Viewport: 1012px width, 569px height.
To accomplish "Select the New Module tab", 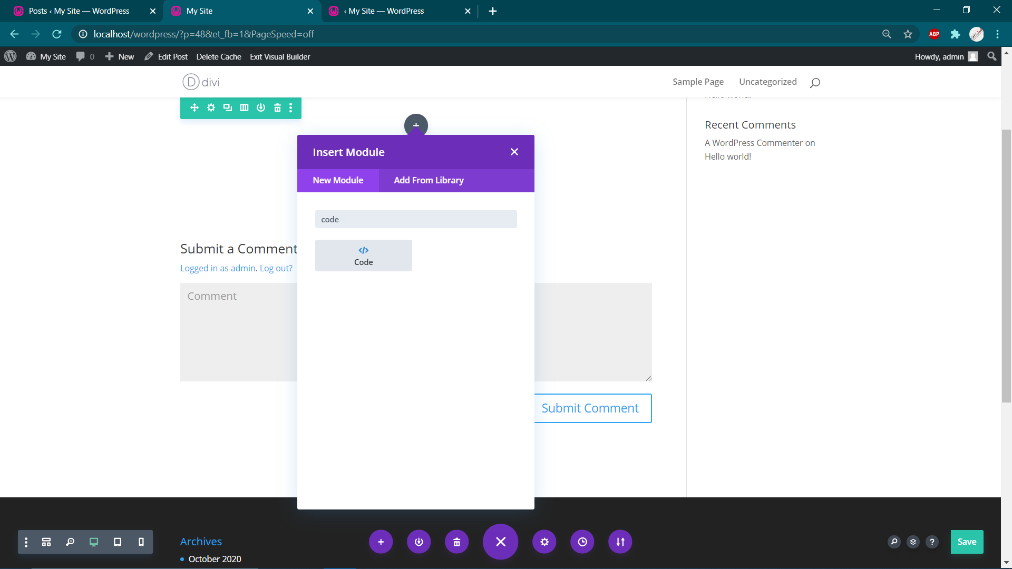I will click(x=338, y=180).
